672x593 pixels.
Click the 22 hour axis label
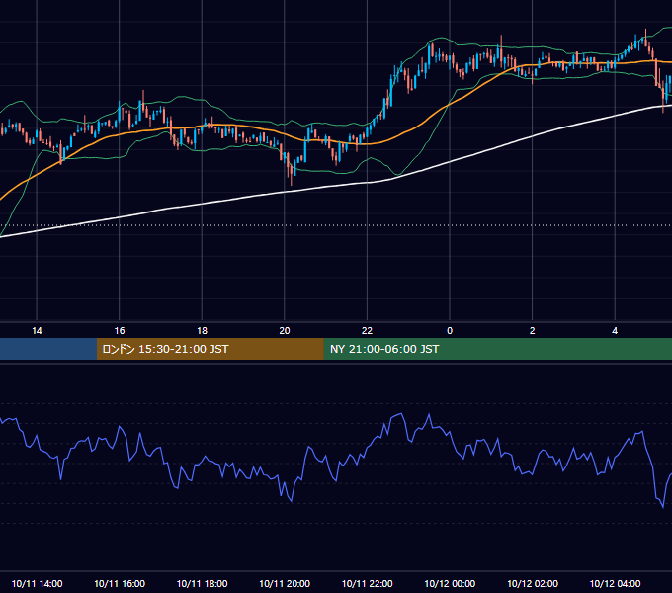coord(367,331)
